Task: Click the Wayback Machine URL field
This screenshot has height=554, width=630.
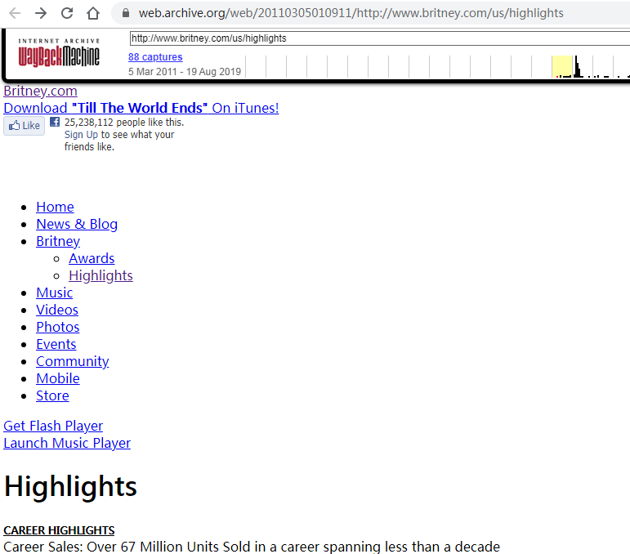Action: (380, 38)
